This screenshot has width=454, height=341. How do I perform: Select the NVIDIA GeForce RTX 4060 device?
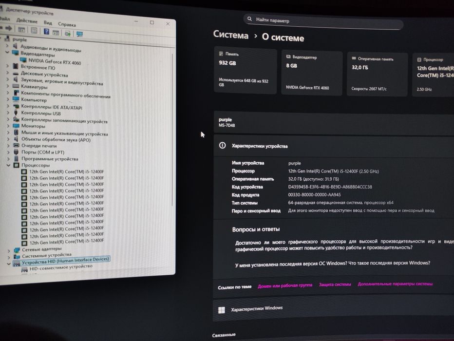(x=55, y=62)
